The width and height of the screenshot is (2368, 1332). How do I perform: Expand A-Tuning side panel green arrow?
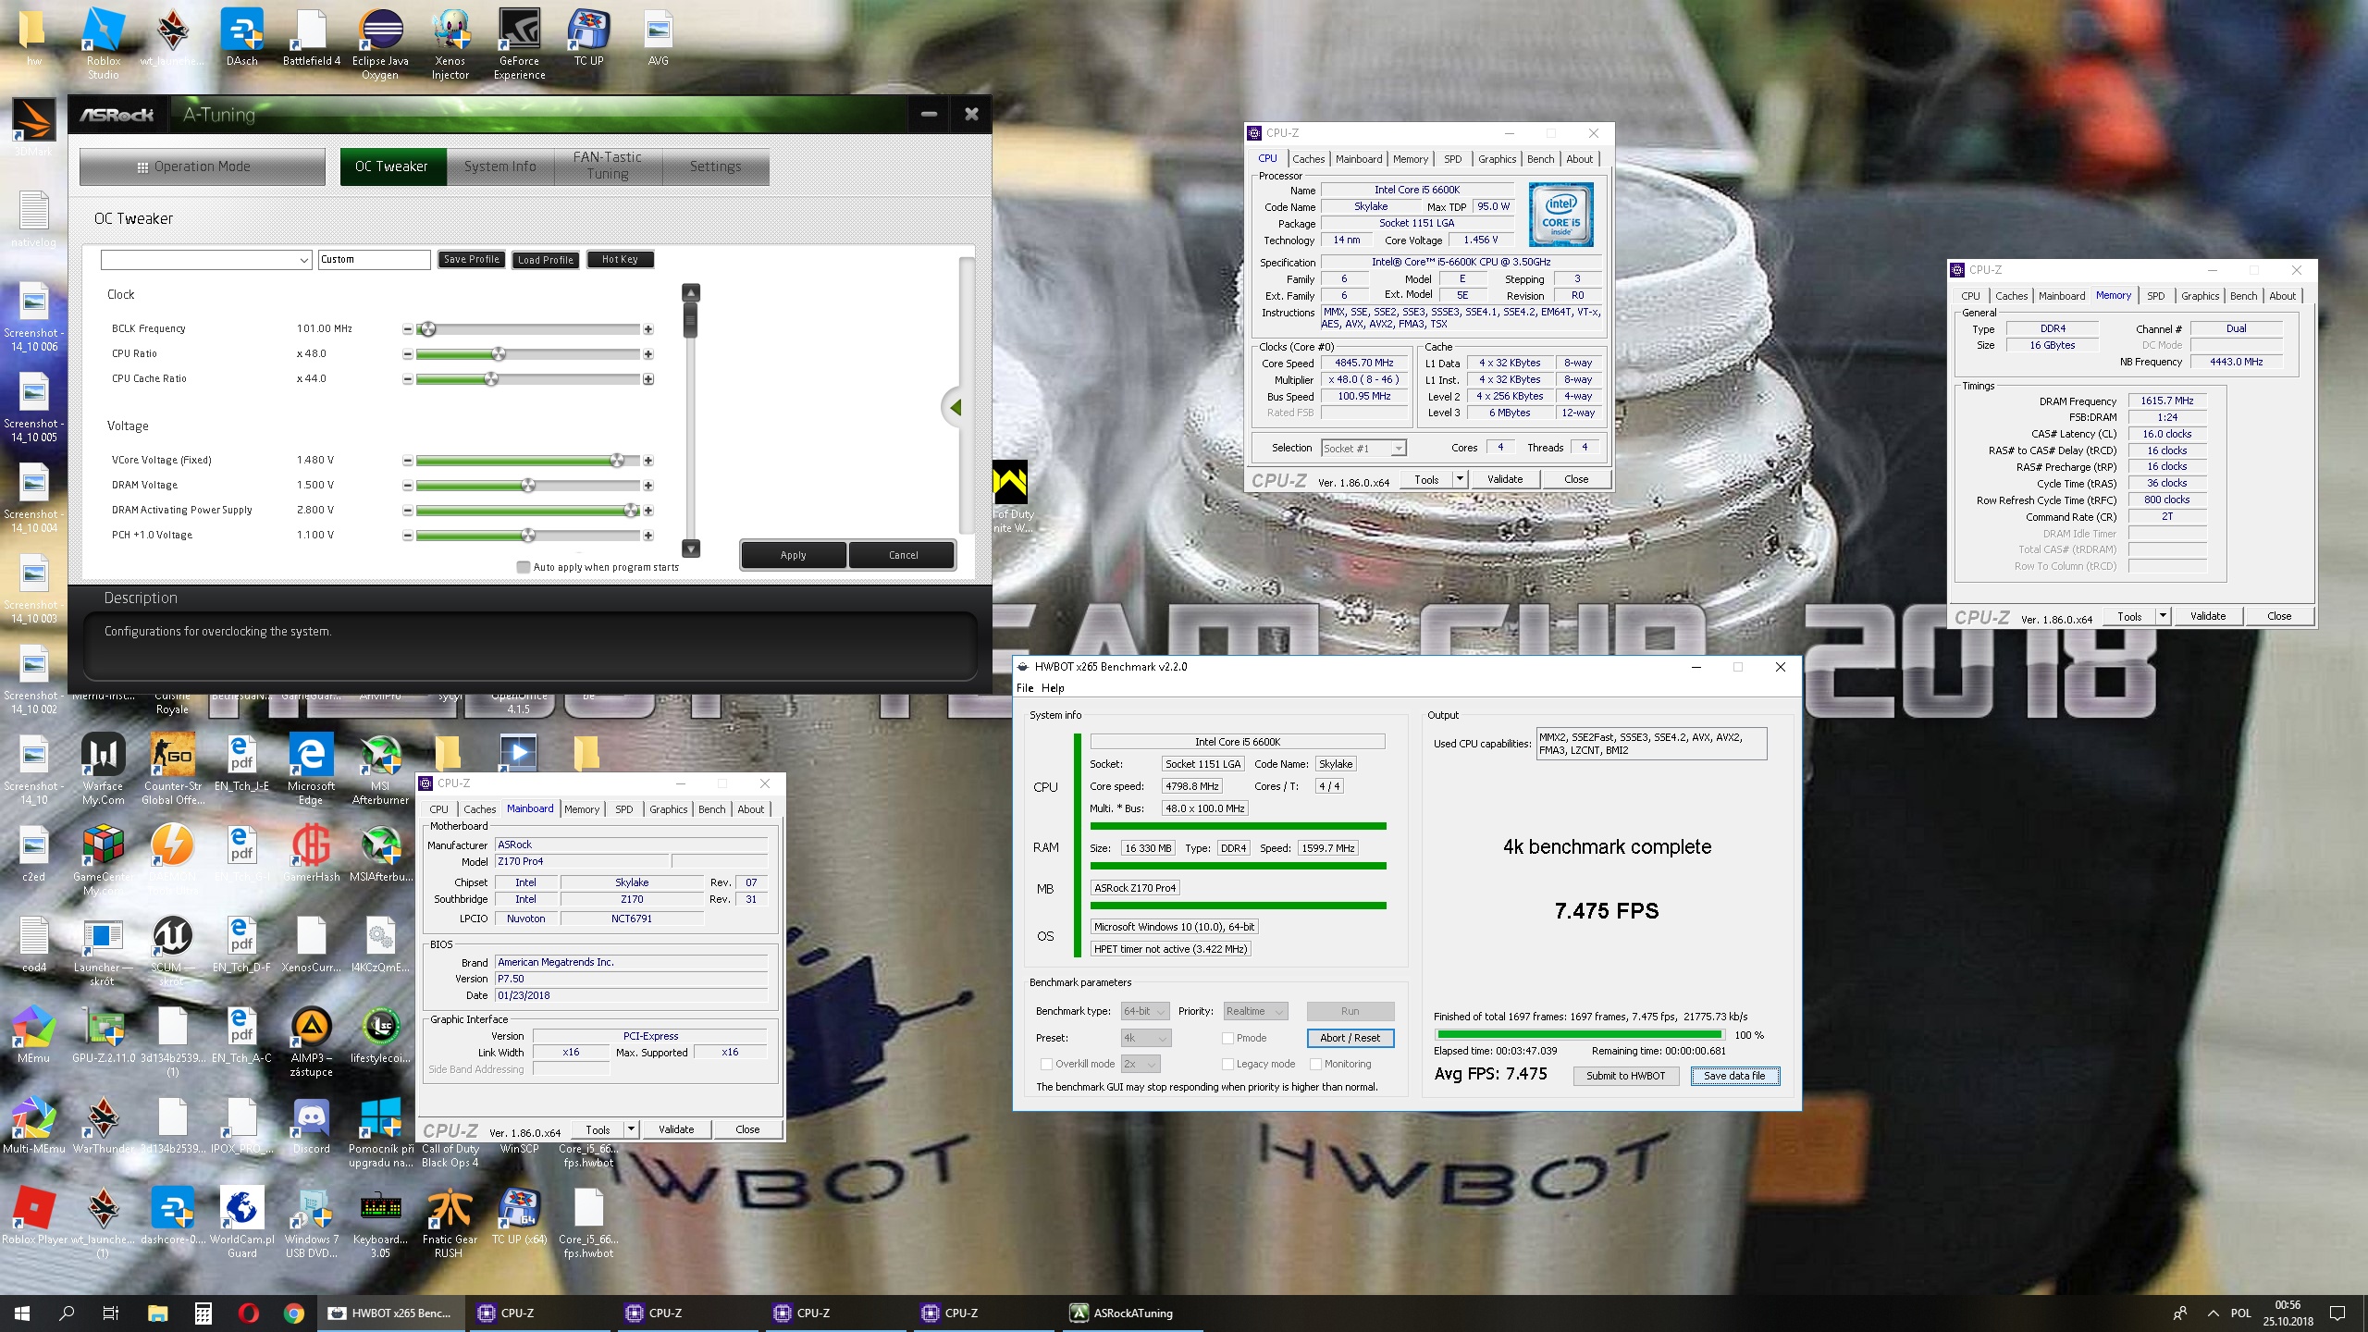(x=956, y=407)
